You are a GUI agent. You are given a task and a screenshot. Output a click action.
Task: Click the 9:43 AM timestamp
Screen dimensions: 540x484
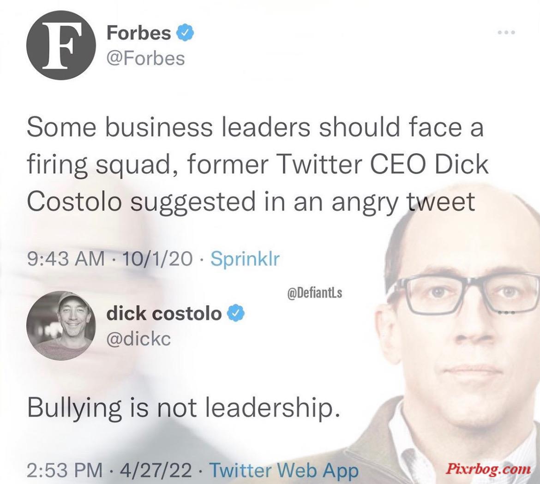pos(66,259)
